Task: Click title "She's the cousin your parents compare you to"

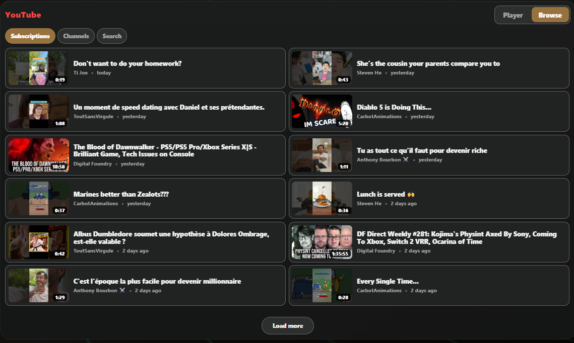Action: click(x=428, y=63)
